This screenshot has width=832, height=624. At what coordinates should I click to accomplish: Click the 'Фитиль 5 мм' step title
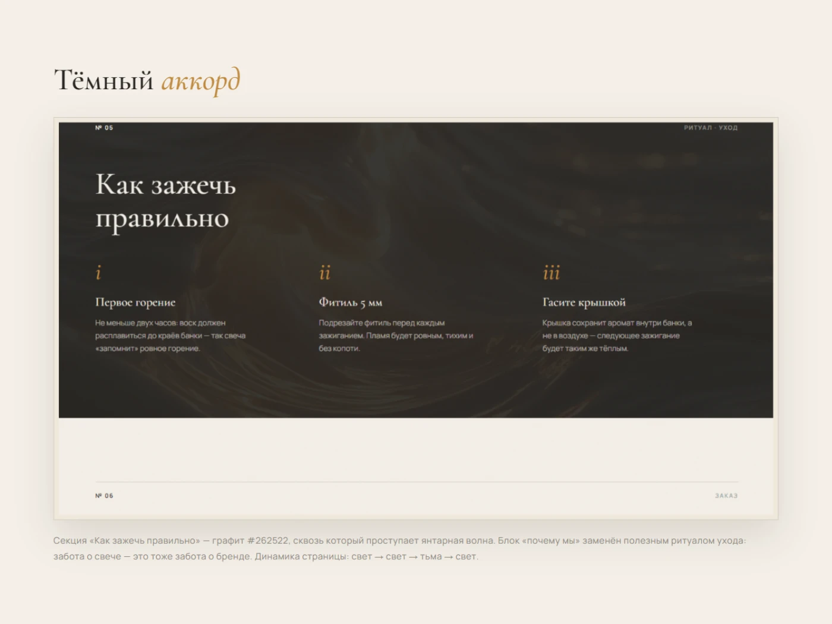351,302
